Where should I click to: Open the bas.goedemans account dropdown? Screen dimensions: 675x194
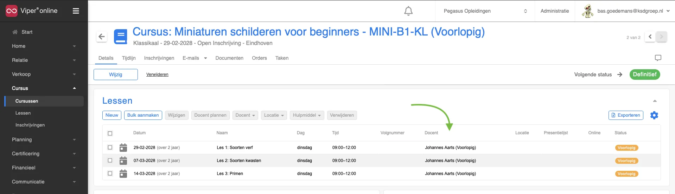633,11
